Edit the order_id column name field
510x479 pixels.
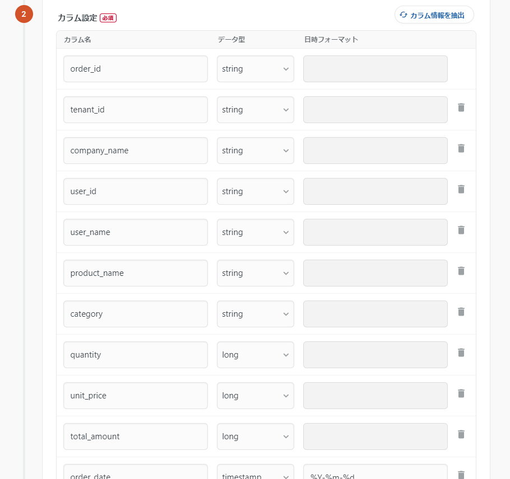pyautogui.click(x=136, y=69)
